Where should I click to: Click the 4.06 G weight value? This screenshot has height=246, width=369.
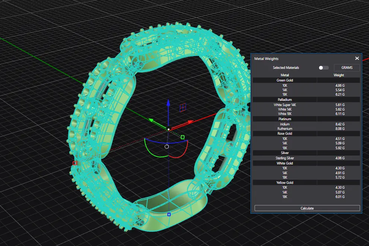(x=340, y=158)
